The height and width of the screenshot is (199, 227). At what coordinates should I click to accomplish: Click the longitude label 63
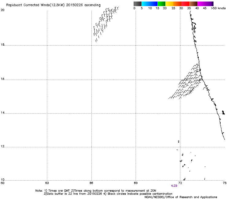tap(47, 183)
